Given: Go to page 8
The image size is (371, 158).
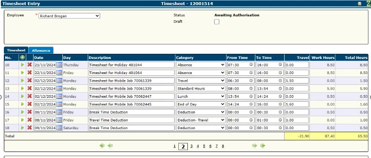Looking at the screenshot, I should (223, 146).
